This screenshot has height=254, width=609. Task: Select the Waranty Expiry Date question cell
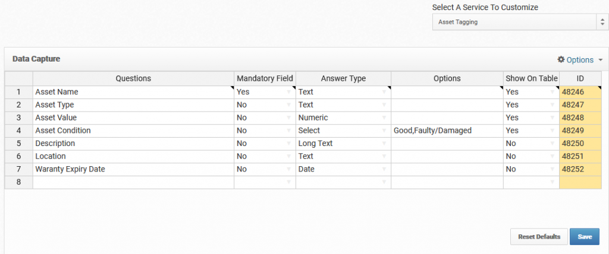[x=133, y=170]
